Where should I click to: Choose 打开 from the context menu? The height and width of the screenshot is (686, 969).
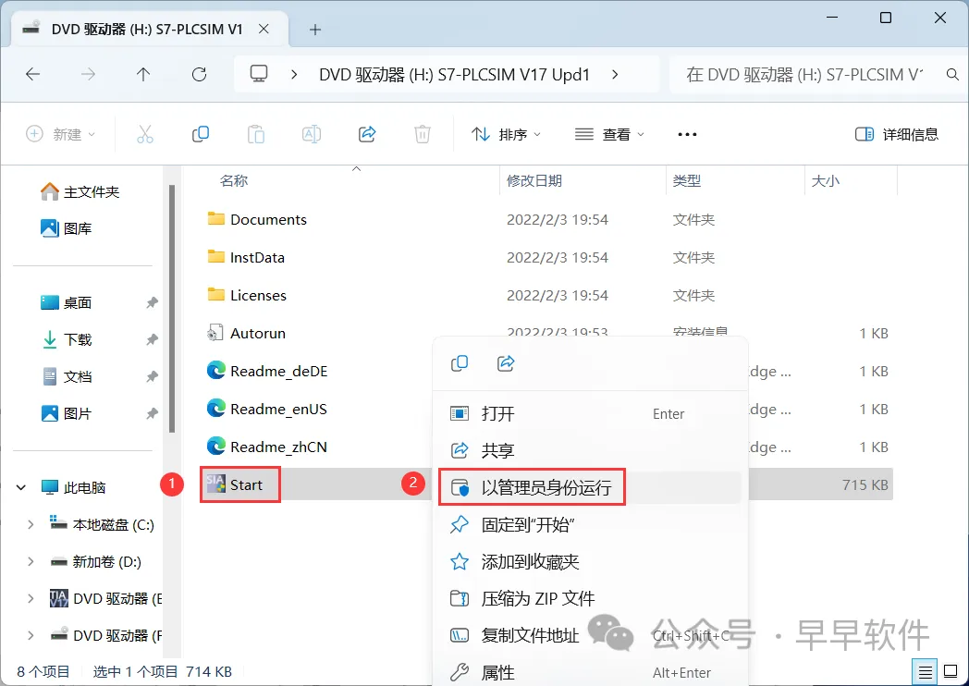[x=590, y=413]
